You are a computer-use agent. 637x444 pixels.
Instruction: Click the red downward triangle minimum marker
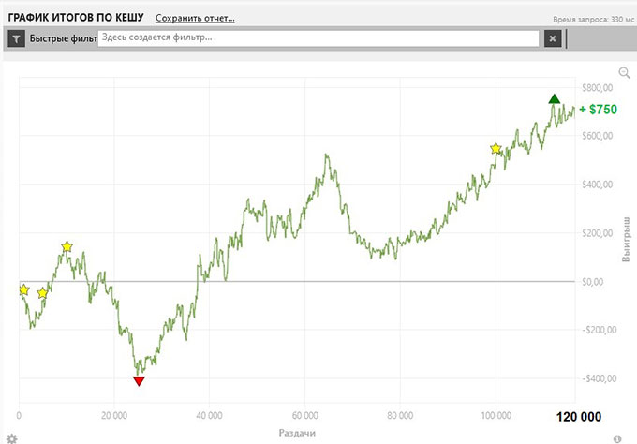[140, 380]
